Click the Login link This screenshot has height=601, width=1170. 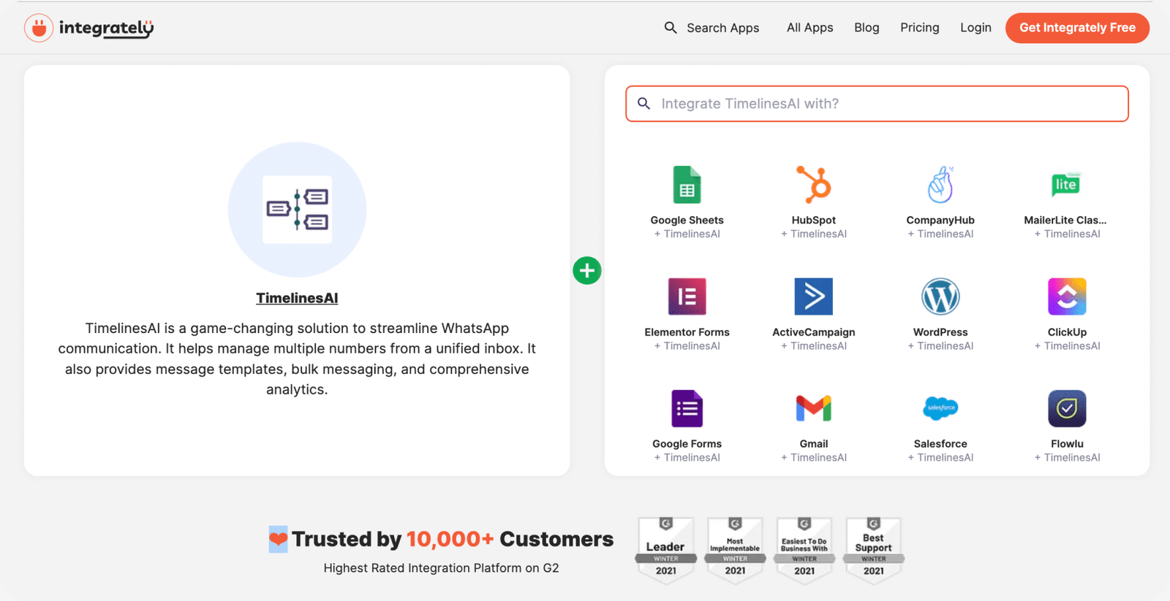pos(975,28)
